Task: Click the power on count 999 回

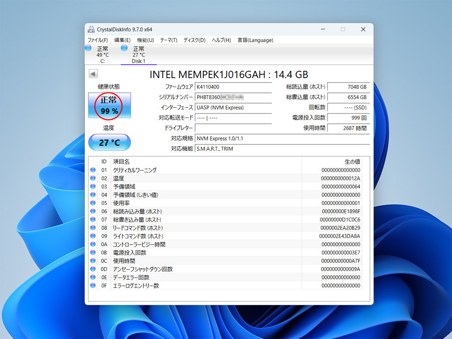Action: tap(348, 117)
